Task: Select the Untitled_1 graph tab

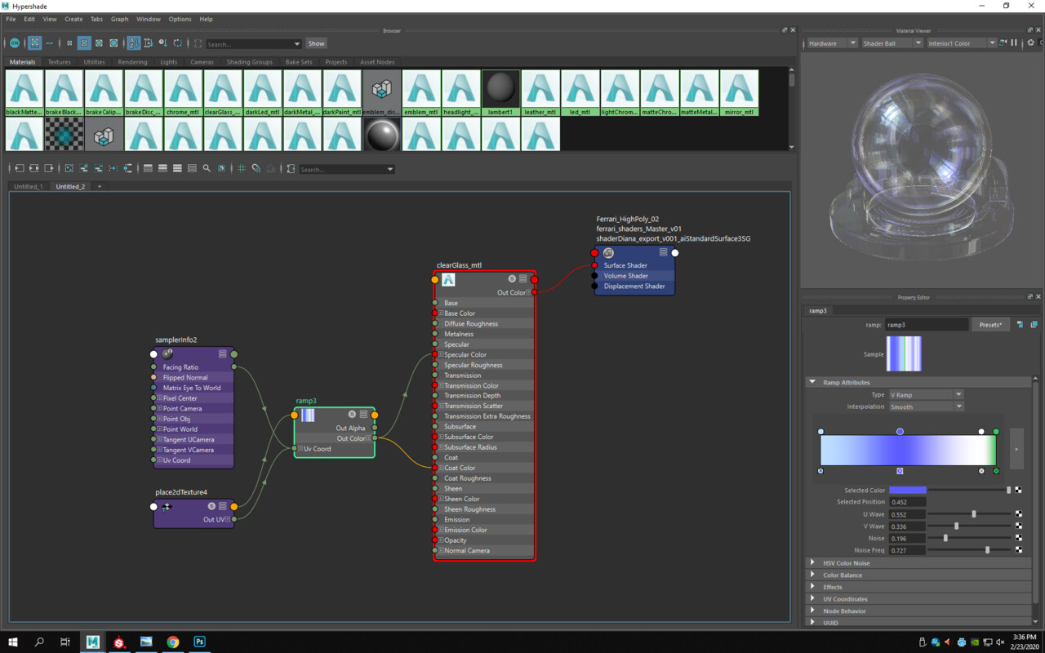Action: (x=28, y=186)
